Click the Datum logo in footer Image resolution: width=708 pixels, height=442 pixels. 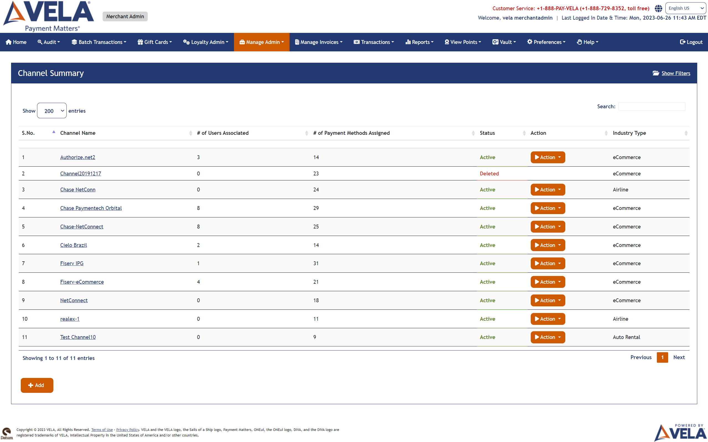[6, 433]
